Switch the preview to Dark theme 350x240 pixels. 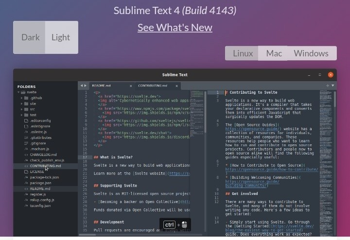tap(29, 37)
